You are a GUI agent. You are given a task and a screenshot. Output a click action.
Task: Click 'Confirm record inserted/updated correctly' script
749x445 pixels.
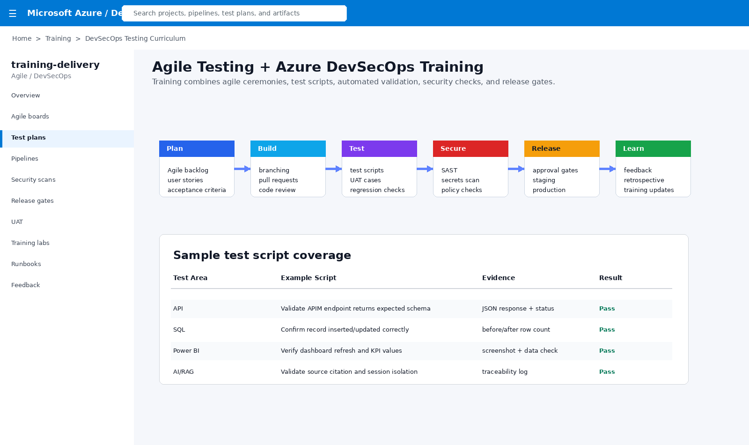[x=345, y=330]
